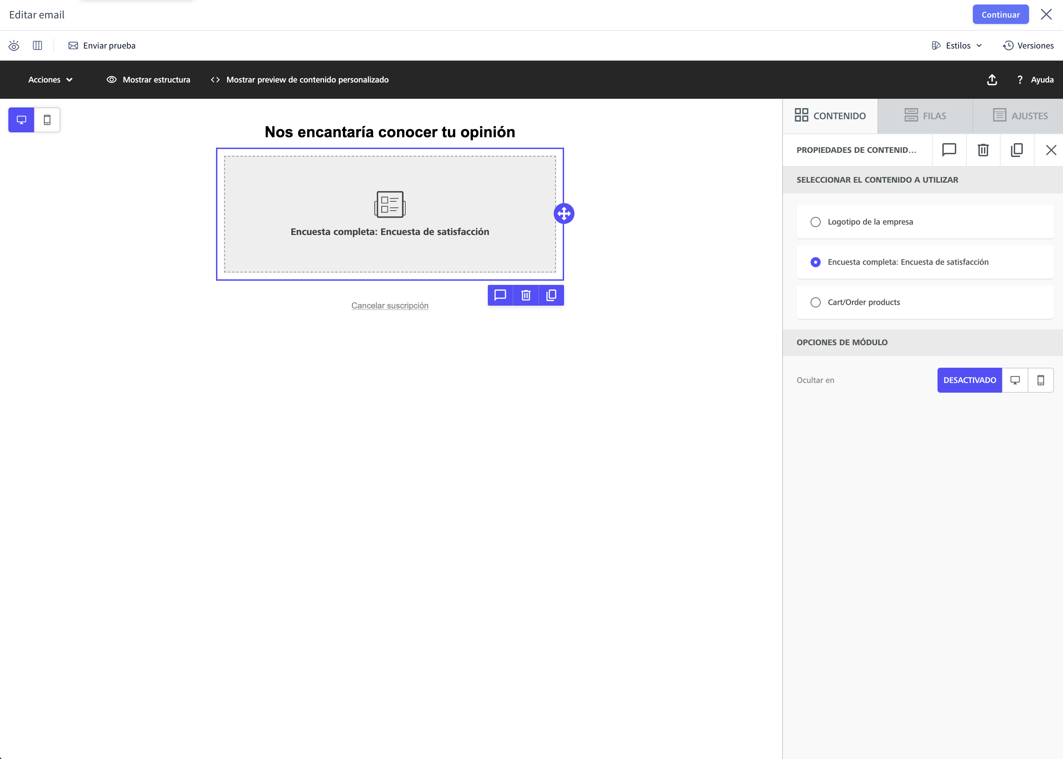Delete content via properties panel trash icon
This screenshot has height=759, width=1063.
point(983,150)
